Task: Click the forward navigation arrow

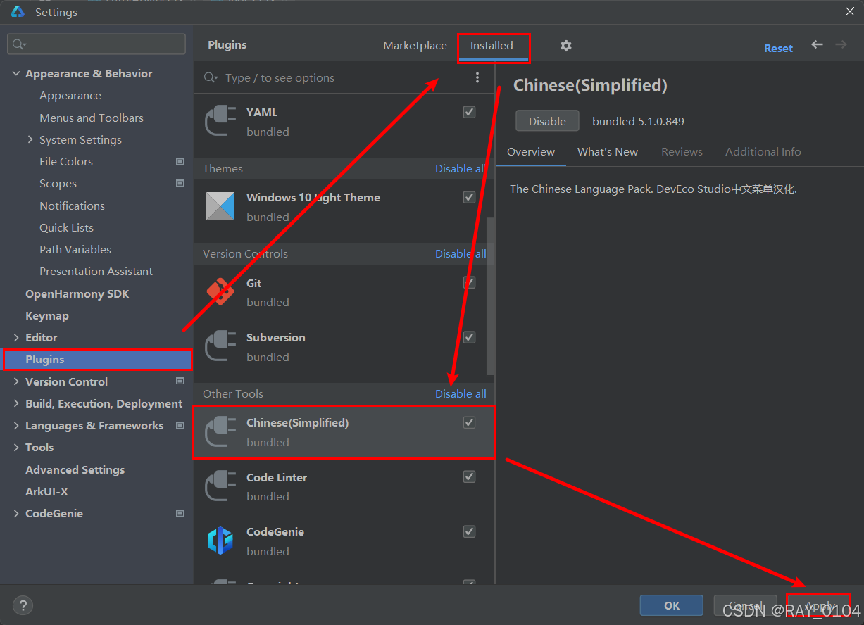Action: (841, 44)
